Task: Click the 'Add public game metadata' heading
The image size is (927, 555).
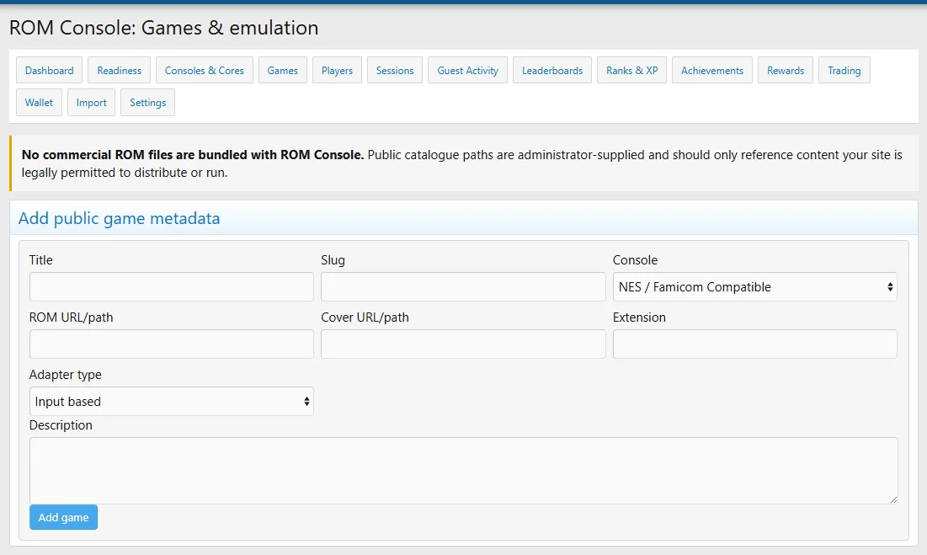Action: click(x=119, y=218)
